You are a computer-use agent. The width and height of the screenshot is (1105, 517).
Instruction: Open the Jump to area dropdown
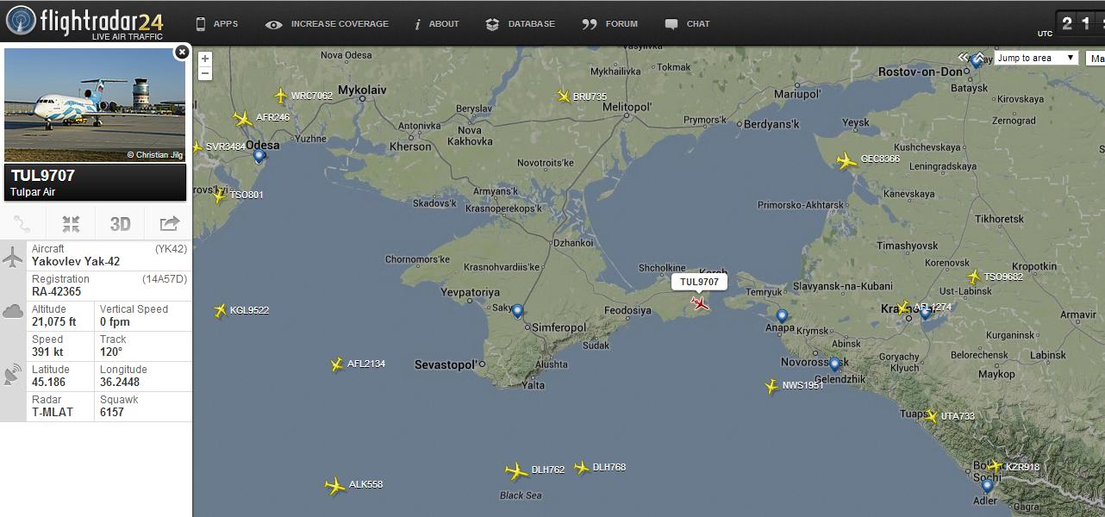[1035, 58]
